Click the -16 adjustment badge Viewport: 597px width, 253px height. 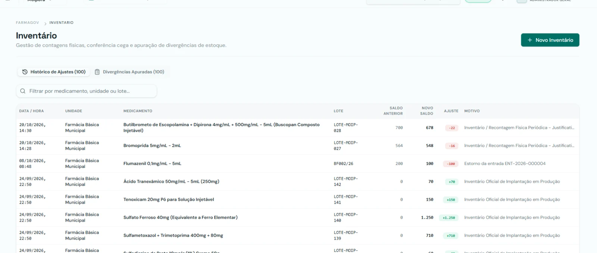(452, 146)
